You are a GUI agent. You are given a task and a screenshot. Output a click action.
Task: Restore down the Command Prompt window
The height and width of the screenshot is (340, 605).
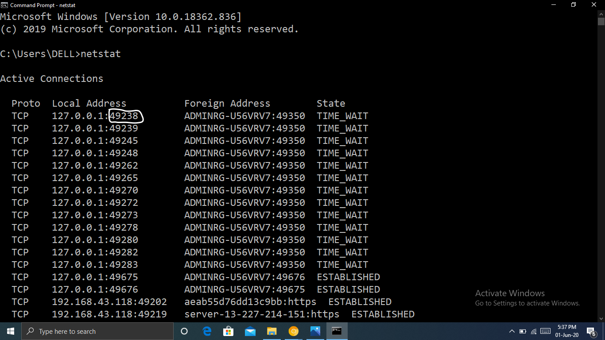tap(574, 5)
